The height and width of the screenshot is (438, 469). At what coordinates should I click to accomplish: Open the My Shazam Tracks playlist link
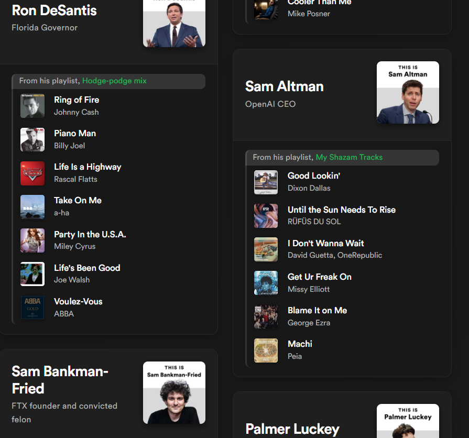point(349,157)
